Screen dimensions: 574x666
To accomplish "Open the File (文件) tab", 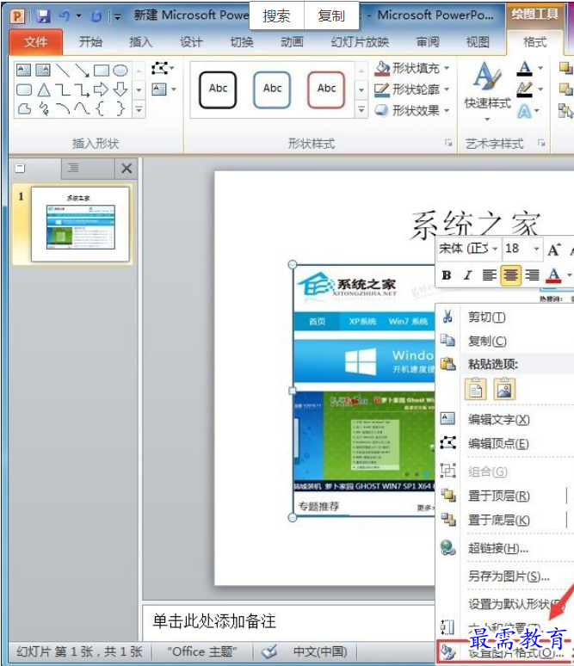I will pyautogui.click(x=35, y=42).
